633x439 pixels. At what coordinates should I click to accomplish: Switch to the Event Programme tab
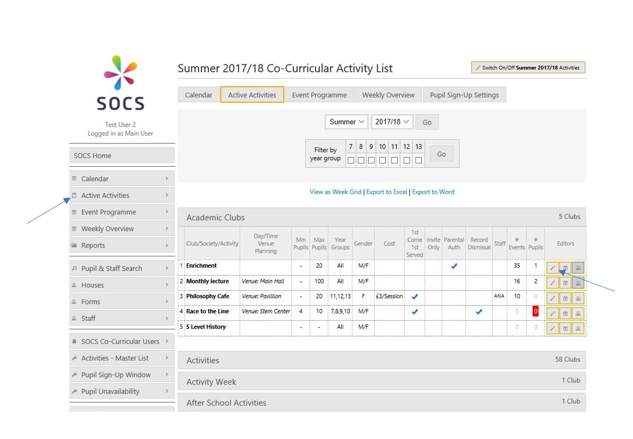point(319,95)
